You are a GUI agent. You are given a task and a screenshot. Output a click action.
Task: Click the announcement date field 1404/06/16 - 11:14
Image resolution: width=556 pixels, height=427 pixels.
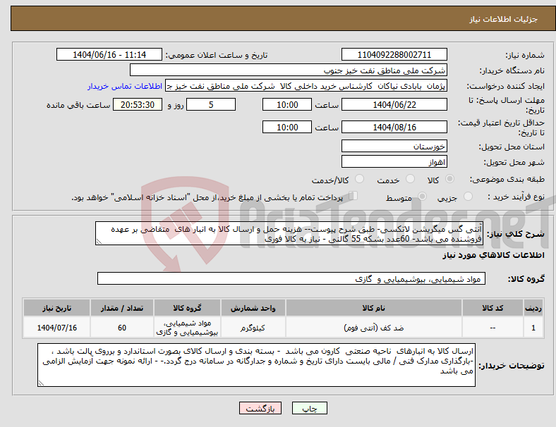pos(109,55)
